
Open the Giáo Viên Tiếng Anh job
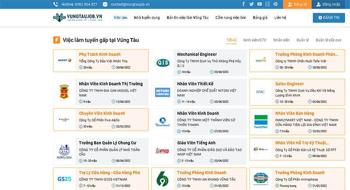pos(195,142)
